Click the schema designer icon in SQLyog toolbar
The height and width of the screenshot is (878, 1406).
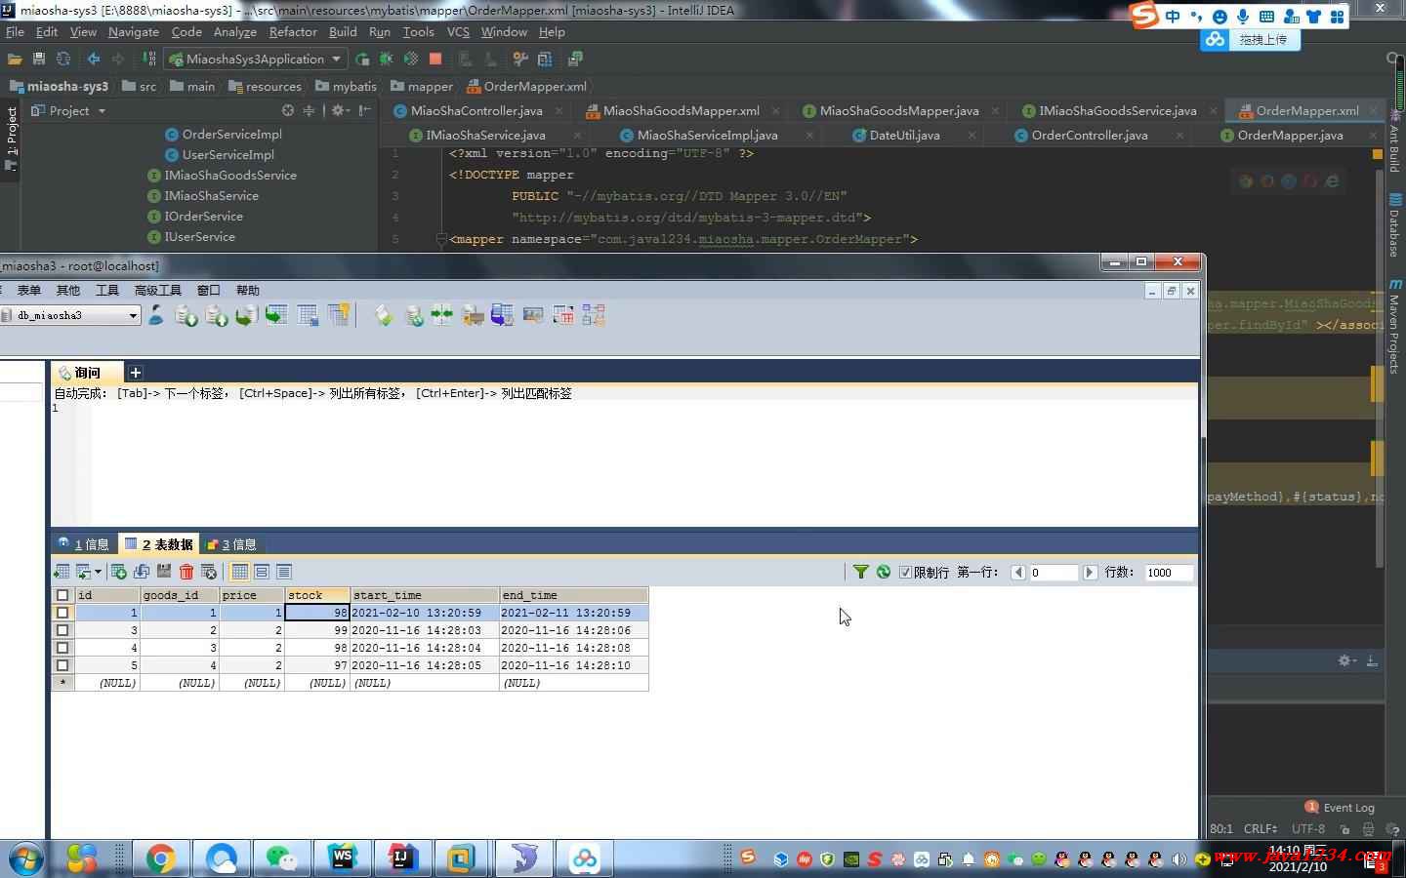594,315
